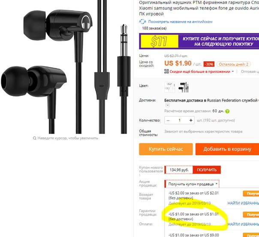
Task: Click the QR code icon for app discounts
Action: coord(166,71)
